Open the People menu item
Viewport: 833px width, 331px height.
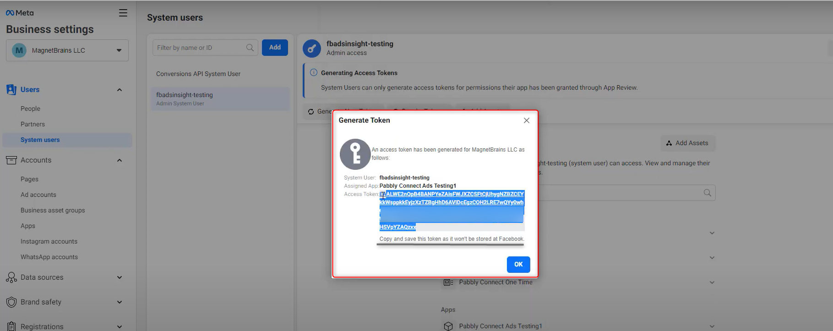pos(30,109)
